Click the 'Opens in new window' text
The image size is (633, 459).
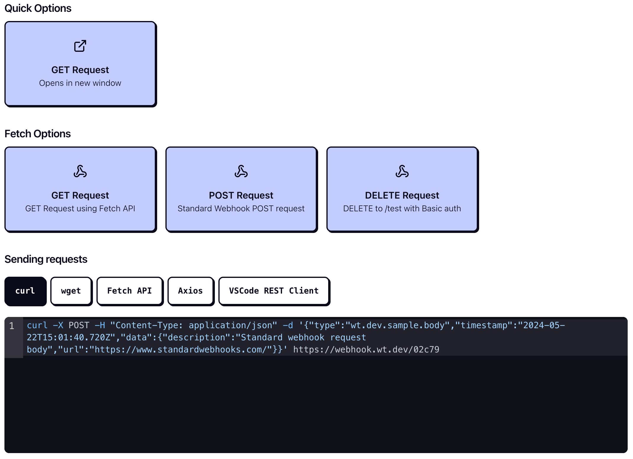(80, 83)
